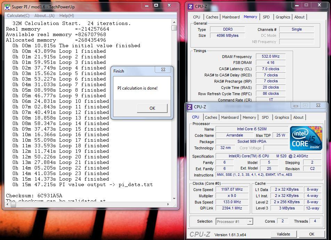Click the Loop 24 finished line
Viewport: 331px width, 240px height.
pyautogui.click(x=60, y=179)
